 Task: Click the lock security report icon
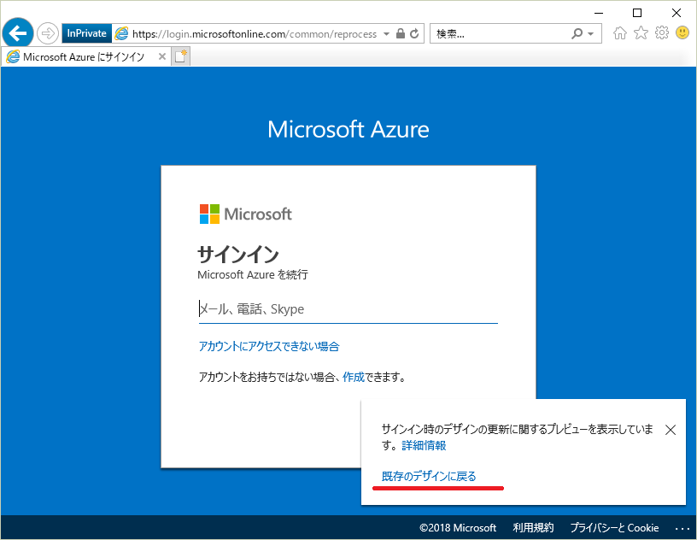coord(401,33)
